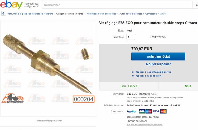Click the back arrow icon
Viewport: 198px width, 130px height.
point(3,13)
